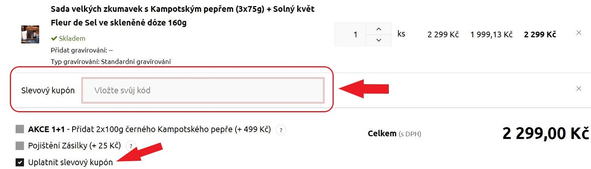The width and height of the screenshot is (591, 169).
Task: Click the 1 999,13 Kč price without VAT
Action: point(491,35)
